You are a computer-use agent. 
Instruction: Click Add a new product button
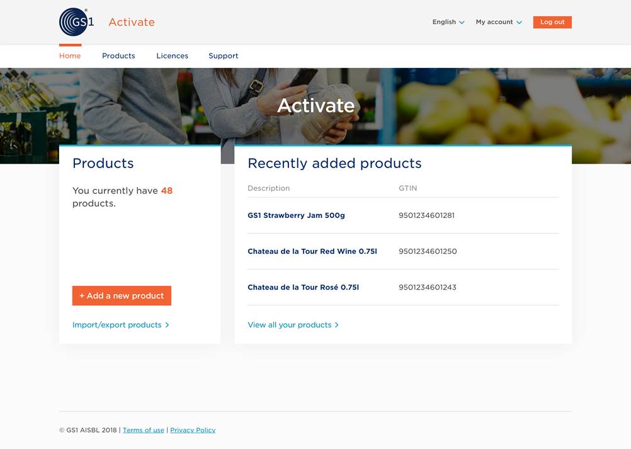click(122, 296)
